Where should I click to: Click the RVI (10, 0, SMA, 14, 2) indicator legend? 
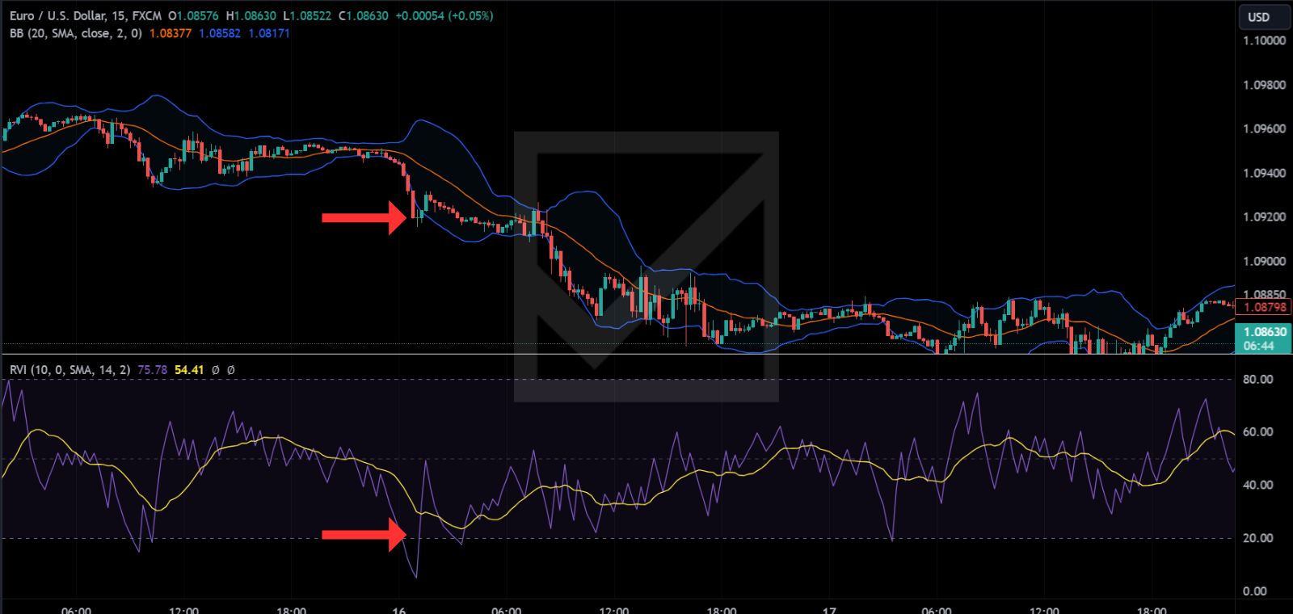coord(71,369)
